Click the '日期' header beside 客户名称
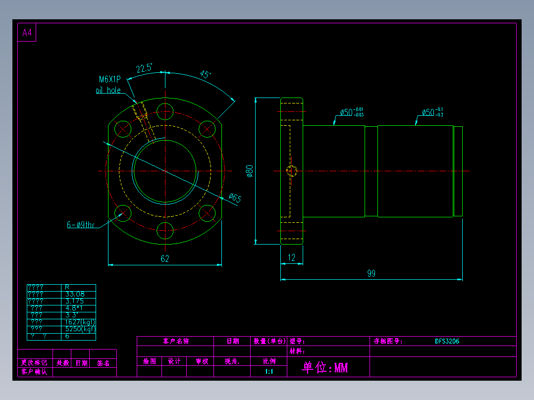This screenshot has height=400, width=534. [233, 341]
